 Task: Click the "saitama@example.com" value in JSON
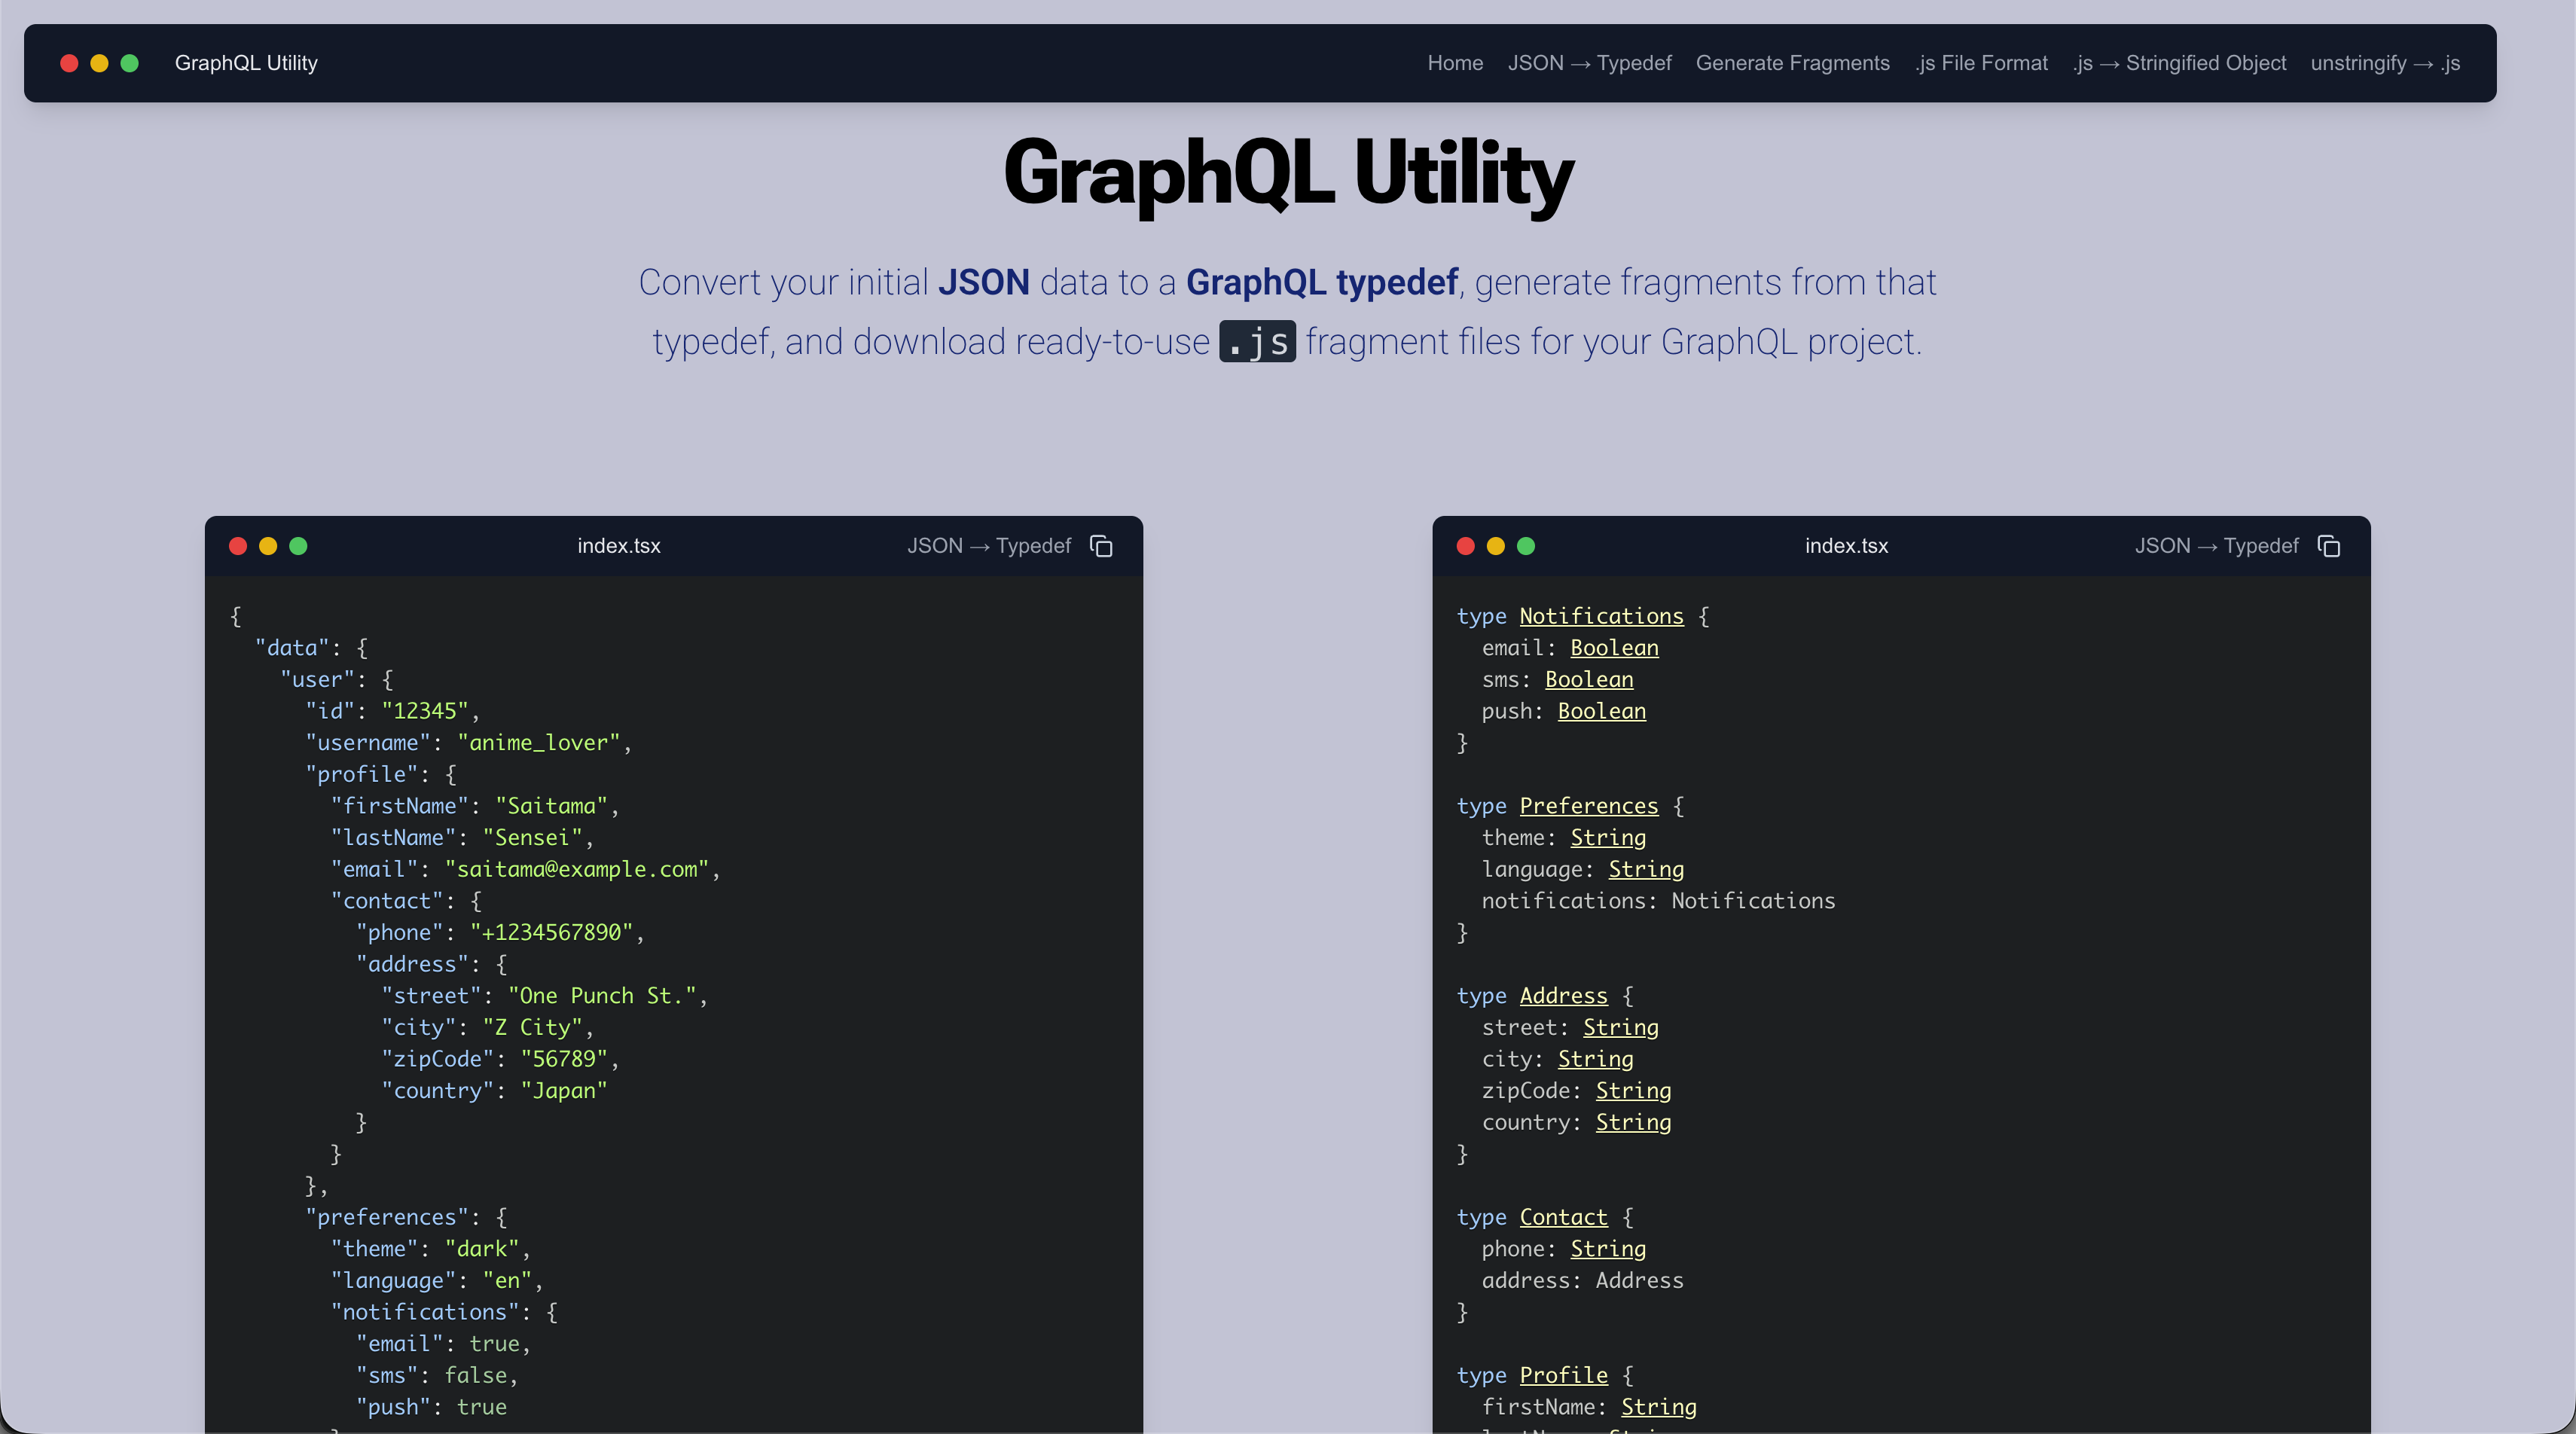[576, 870]
